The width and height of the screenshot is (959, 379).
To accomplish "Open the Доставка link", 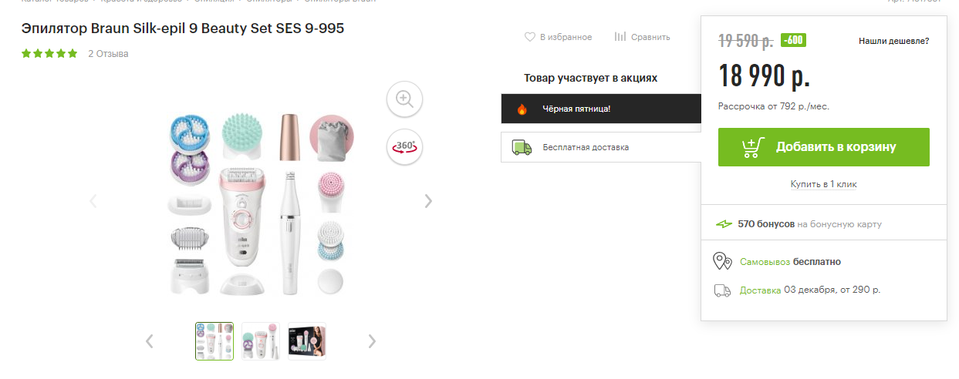I will coord(760,290).
